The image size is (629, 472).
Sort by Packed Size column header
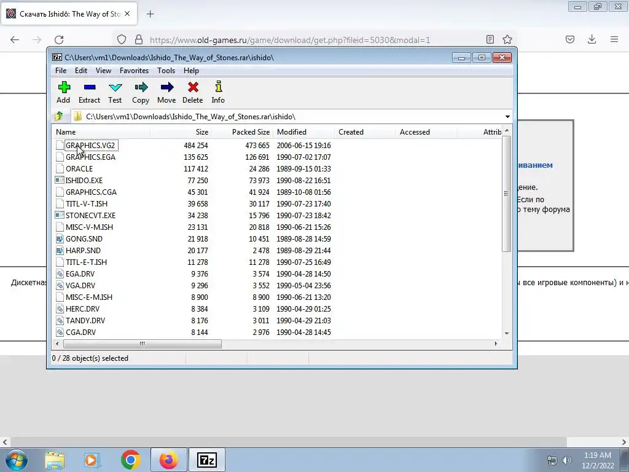click(x=243, y=132)
